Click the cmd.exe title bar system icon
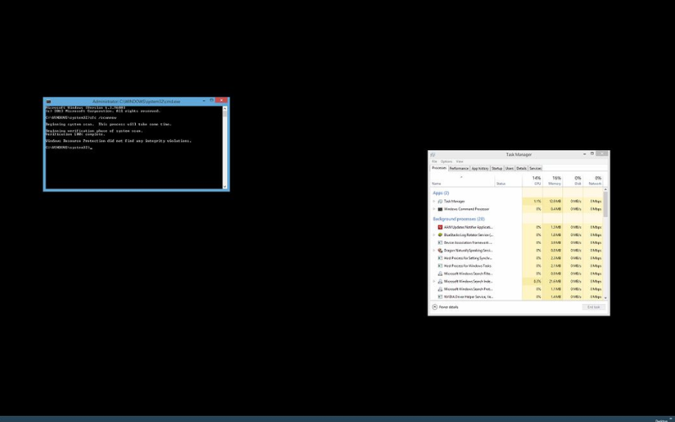The width and height of the screenshot is (675, 422). 48,100
